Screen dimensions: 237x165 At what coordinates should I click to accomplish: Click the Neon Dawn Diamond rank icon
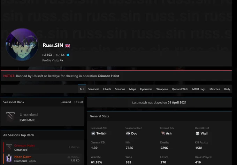click(x=9, y=158)
